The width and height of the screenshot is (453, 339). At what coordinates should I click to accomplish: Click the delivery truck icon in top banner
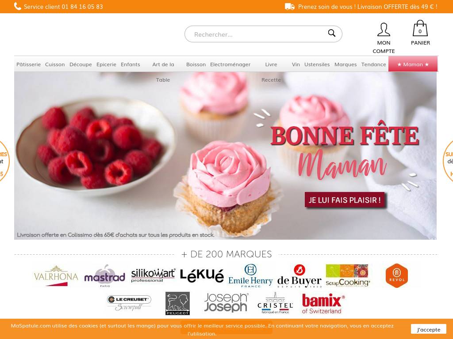click(x=289, y=7)
